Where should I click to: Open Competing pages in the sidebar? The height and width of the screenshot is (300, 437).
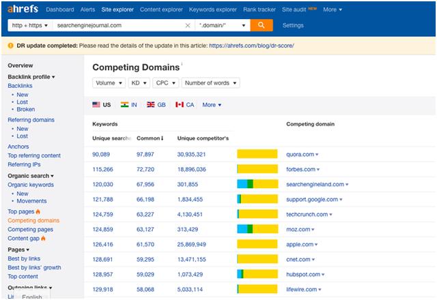click(x=30, y=229)
